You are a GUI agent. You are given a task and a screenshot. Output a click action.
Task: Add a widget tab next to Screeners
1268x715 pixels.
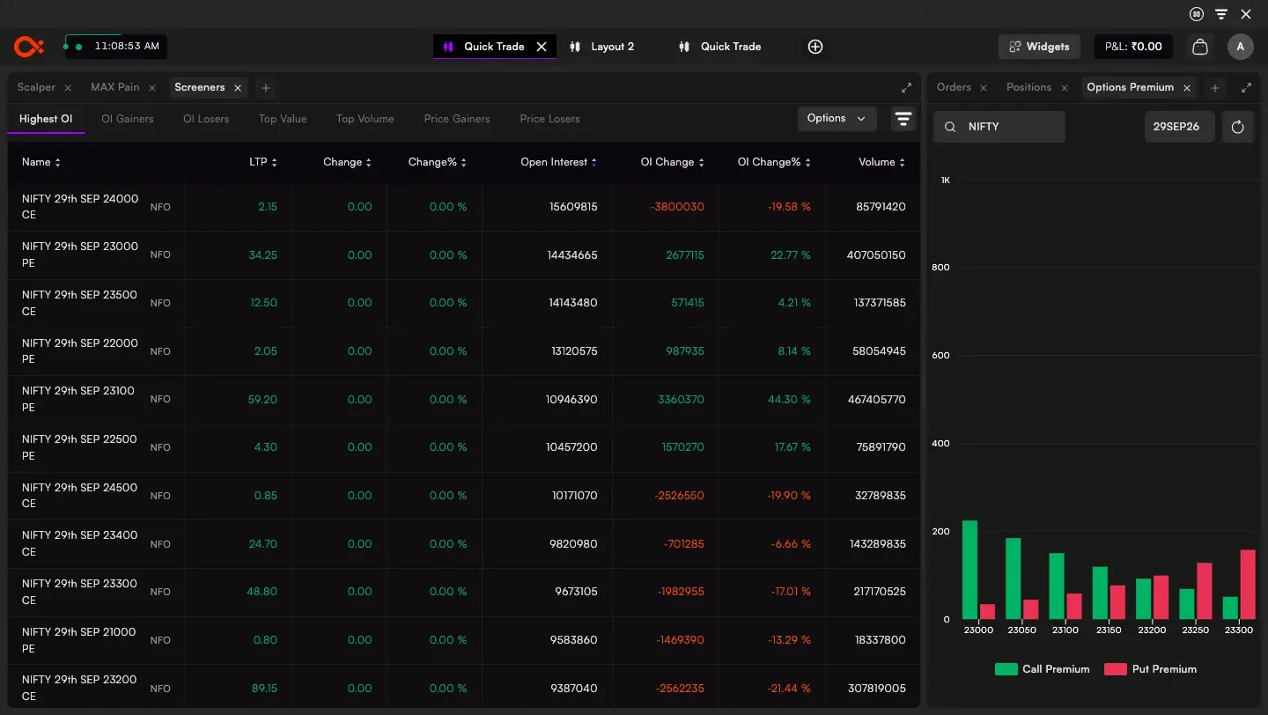click(266, 88)
